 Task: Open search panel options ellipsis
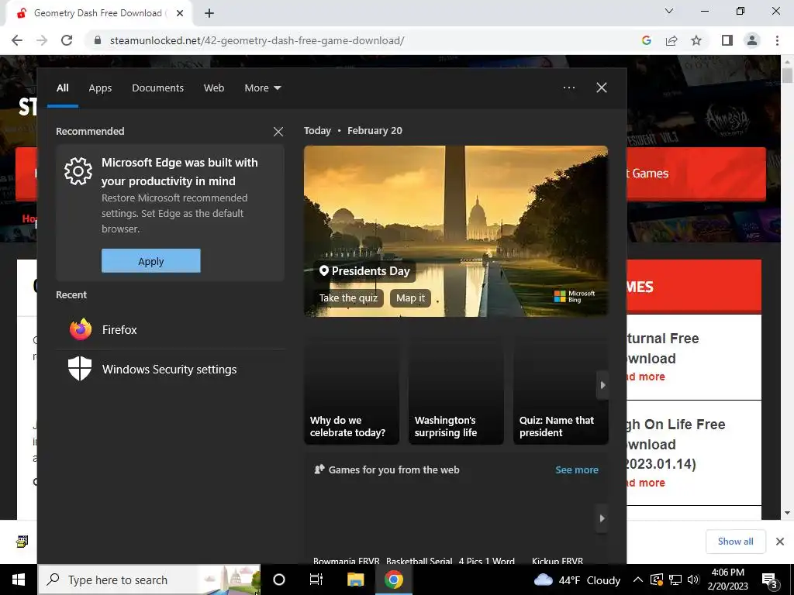[x=568, y=88]
